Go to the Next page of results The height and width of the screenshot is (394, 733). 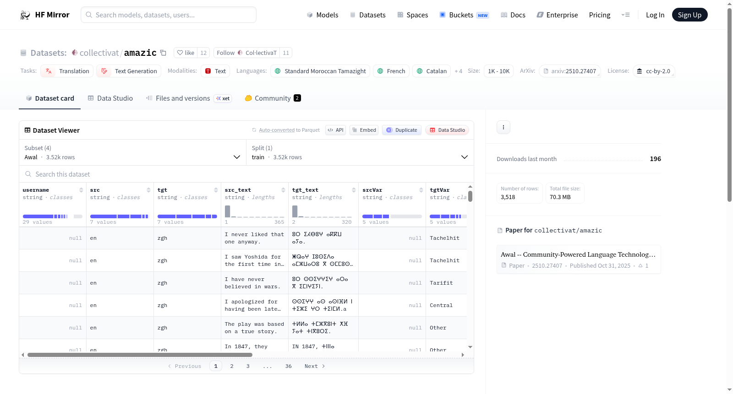pos(315,366)
